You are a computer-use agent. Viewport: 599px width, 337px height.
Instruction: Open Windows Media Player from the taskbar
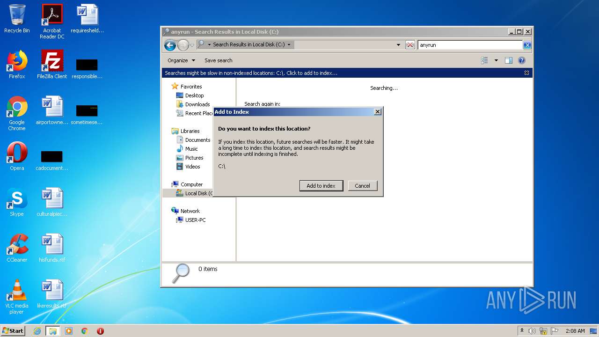click(69, 331)
